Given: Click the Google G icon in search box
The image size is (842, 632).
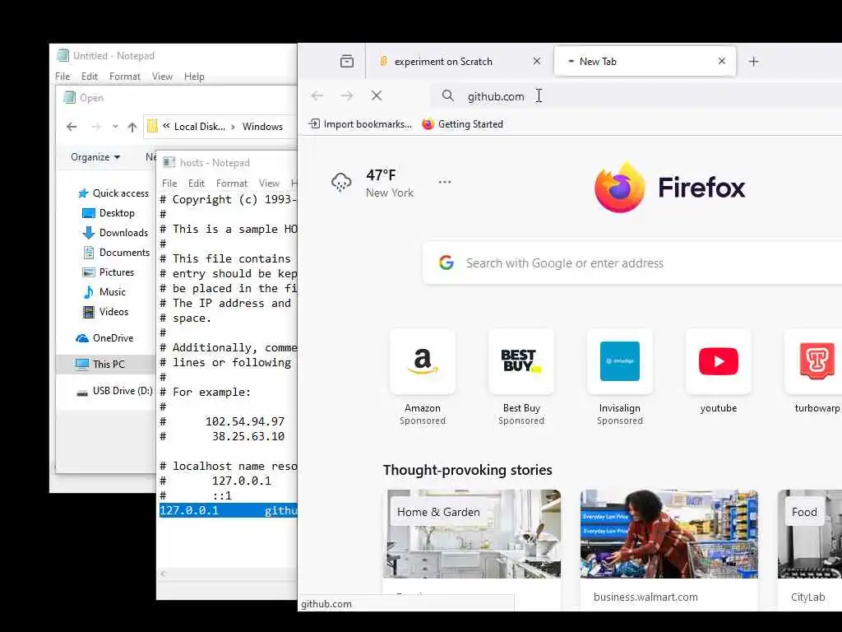Looking at the screenshot, I should coord(446,263).
